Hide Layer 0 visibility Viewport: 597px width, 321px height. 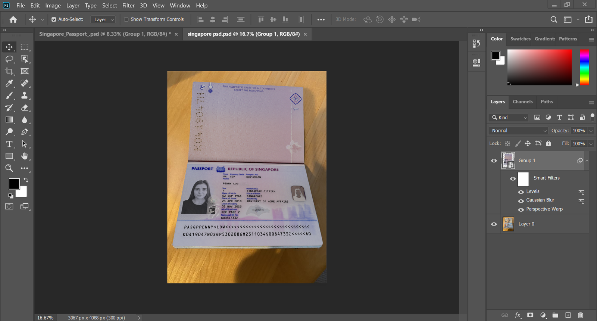pyautogui.click(x=494, y=224)
